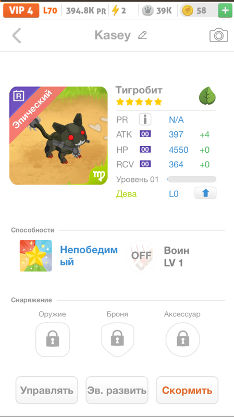This screenshot has width=234, height=417.
Task: Tap the green leaf element icon
Action: [207, 96]
